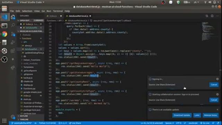This screenshot has height=125, width=222.
Task: Collapse the API folder
Action: click(31, 42)
